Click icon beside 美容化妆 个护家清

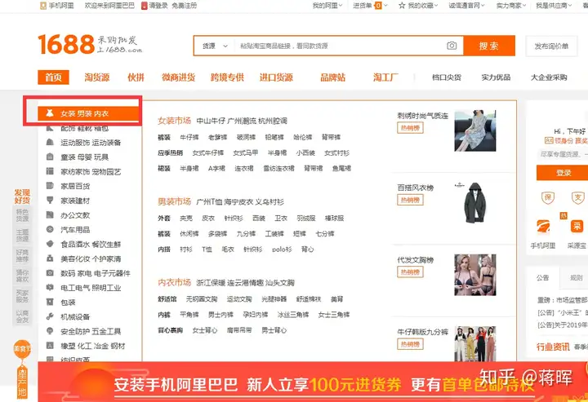pos(50,258)
